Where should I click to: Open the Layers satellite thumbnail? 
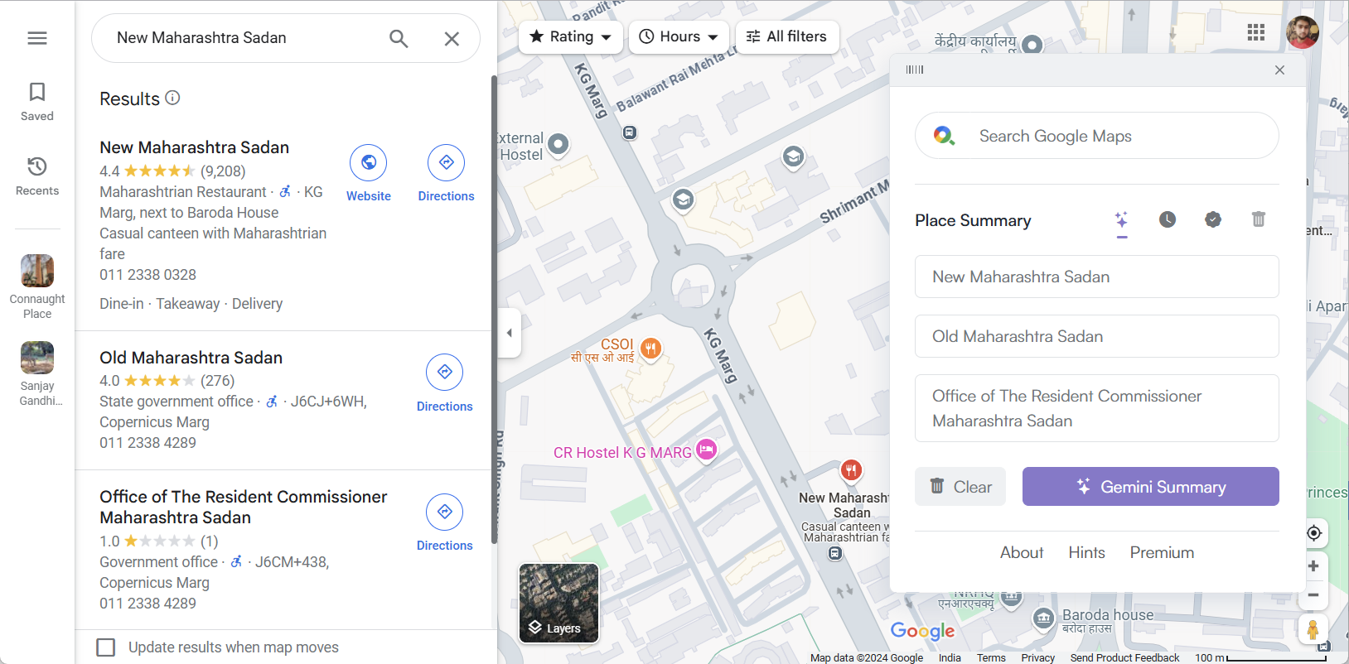coord(558,604)
